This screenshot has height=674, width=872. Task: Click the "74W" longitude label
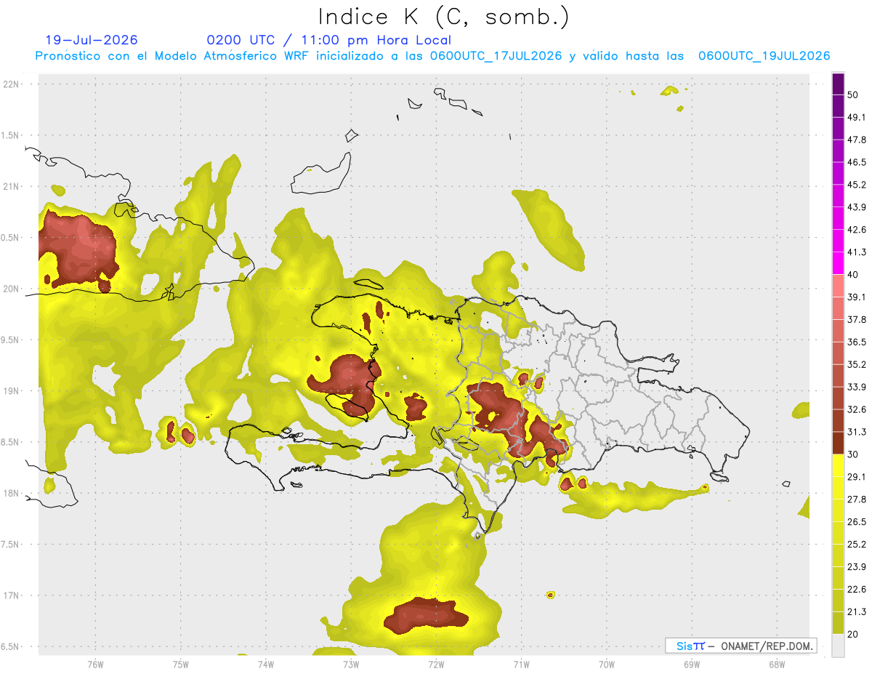pyautogui.click(x=266, y=664)
